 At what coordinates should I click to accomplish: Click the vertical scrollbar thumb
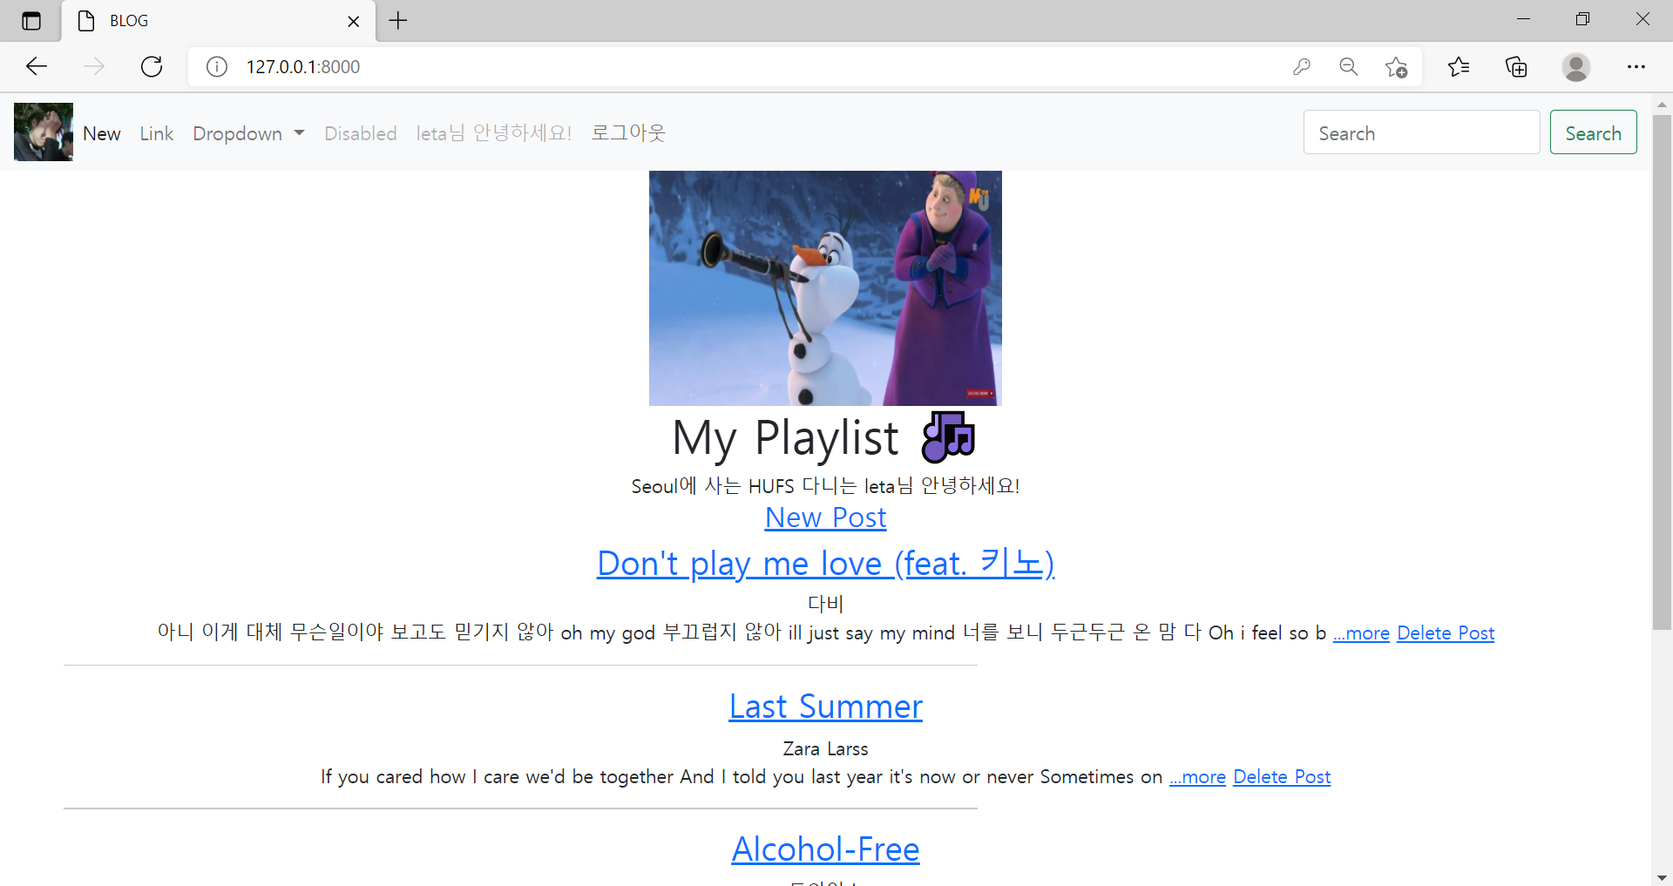point(1662,372)
